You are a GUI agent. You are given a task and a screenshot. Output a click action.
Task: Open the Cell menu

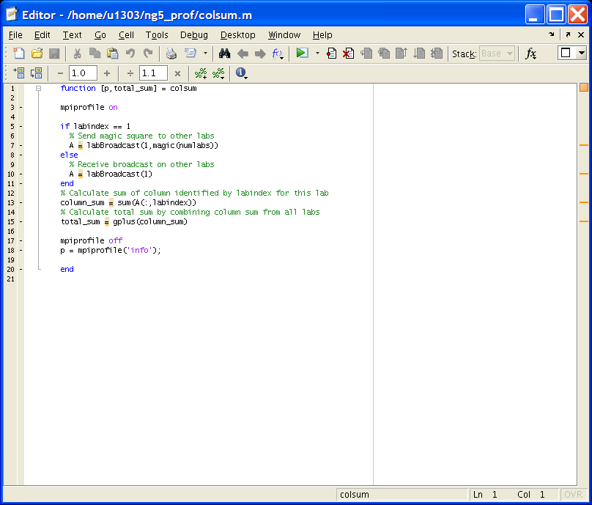click(126, 35)
